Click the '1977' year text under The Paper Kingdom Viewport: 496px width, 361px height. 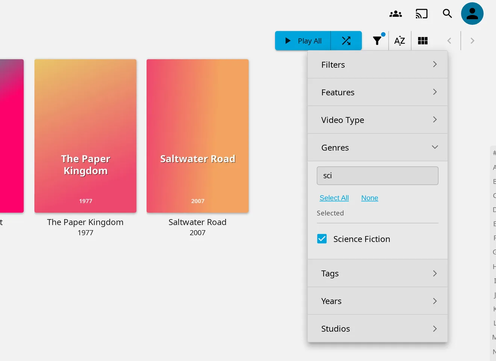(x=85, y=233)
